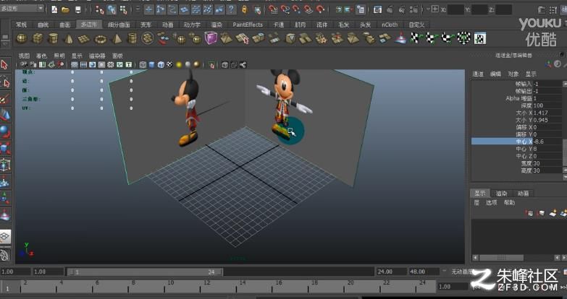567x299 pixels.
Task: Click animation end time field 48.00
Action: click(424, 272)
